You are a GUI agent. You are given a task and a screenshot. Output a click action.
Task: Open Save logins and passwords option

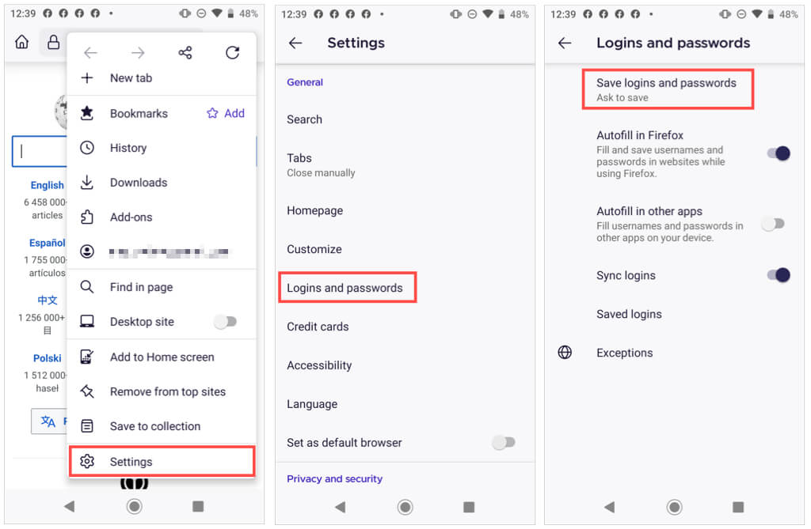(x=667, y=89)
